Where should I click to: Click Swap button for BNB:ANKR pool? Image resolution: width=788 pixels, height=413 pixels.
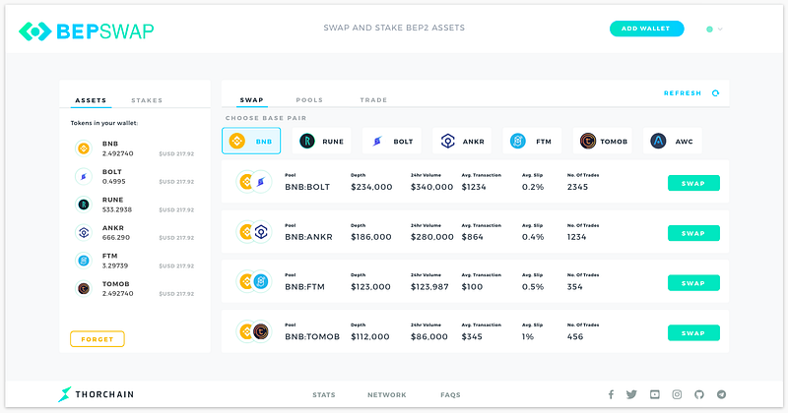coord(693,233)
